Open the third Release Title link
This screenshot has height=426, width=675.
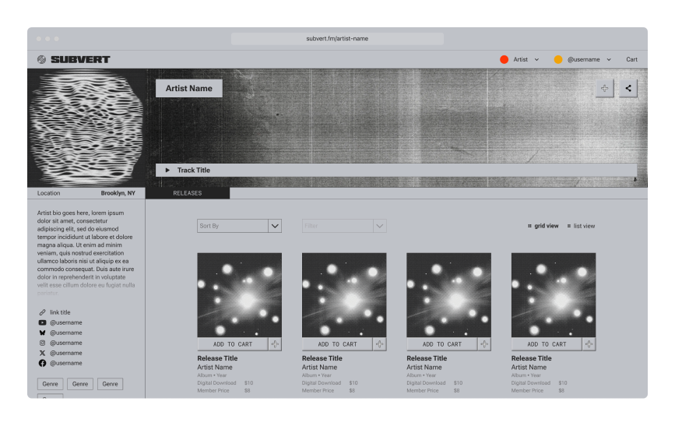[427, 358]
